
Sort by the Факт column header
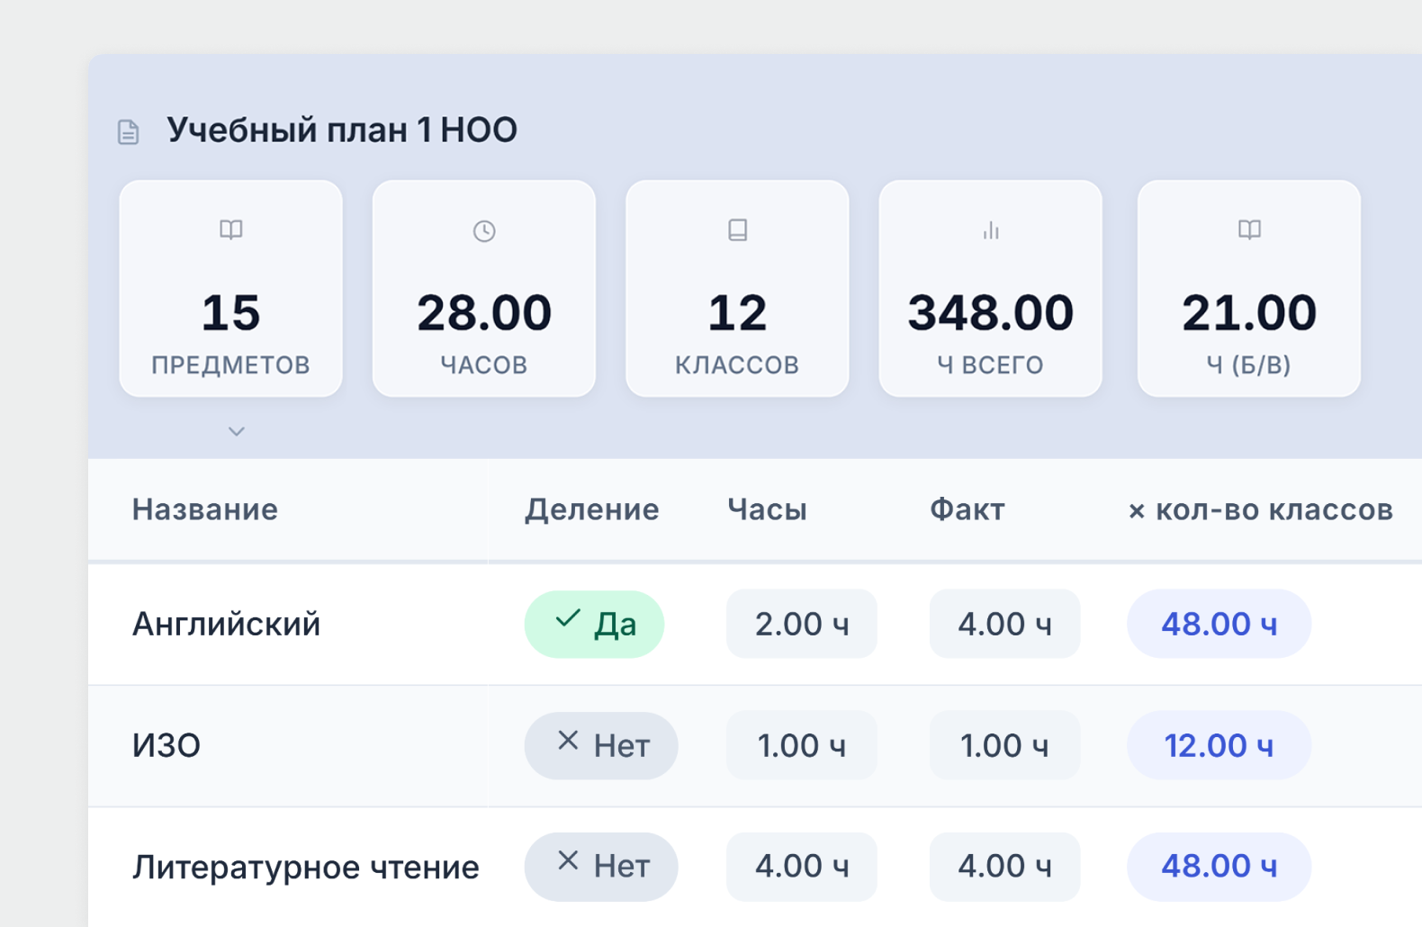(967, 509)
